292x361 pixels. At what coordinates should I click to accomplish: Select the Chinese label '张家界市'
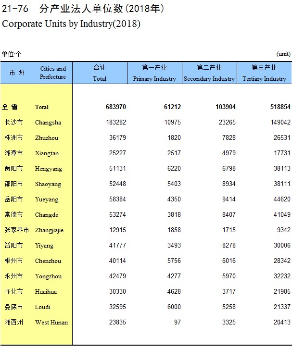pyautogui.click(x=16, y=230)
